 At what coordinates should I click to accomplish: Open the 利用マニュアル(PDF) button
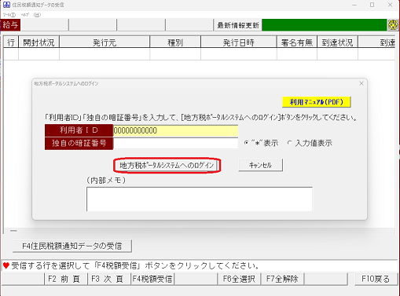pos(317,102)
